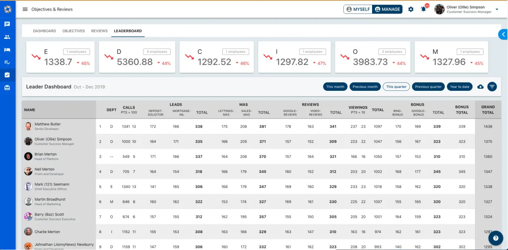Viewport: 508px width, 250px height.
Task: Click the app logo in sidebar
Action: point(7,9)
